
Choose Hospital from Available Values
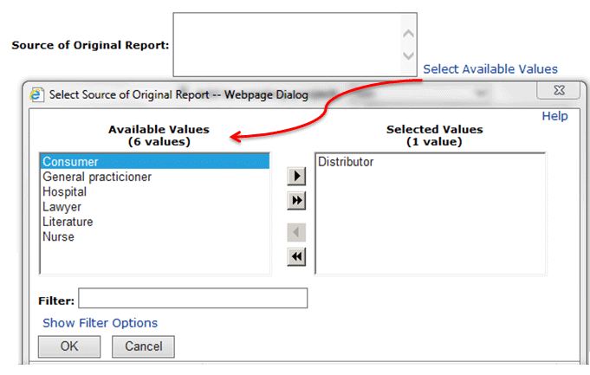point(65,192)
